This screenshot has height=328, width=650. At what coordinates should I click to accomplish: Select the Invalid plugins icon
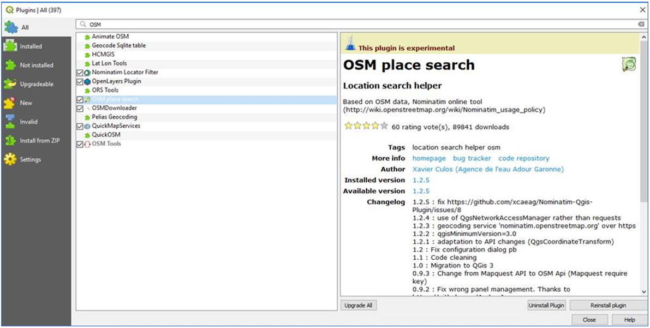pos(11,122)
